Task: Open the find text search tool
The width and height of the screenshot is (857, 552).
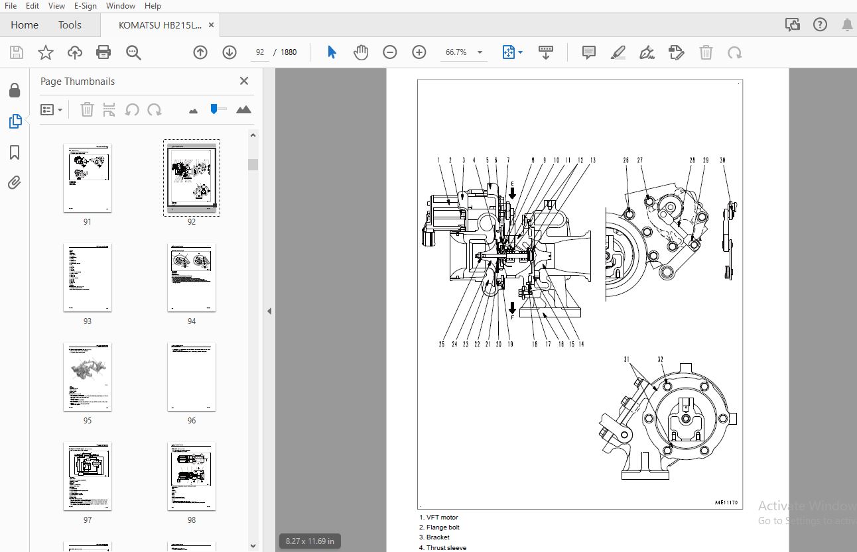Action: (x=133, y=52)
